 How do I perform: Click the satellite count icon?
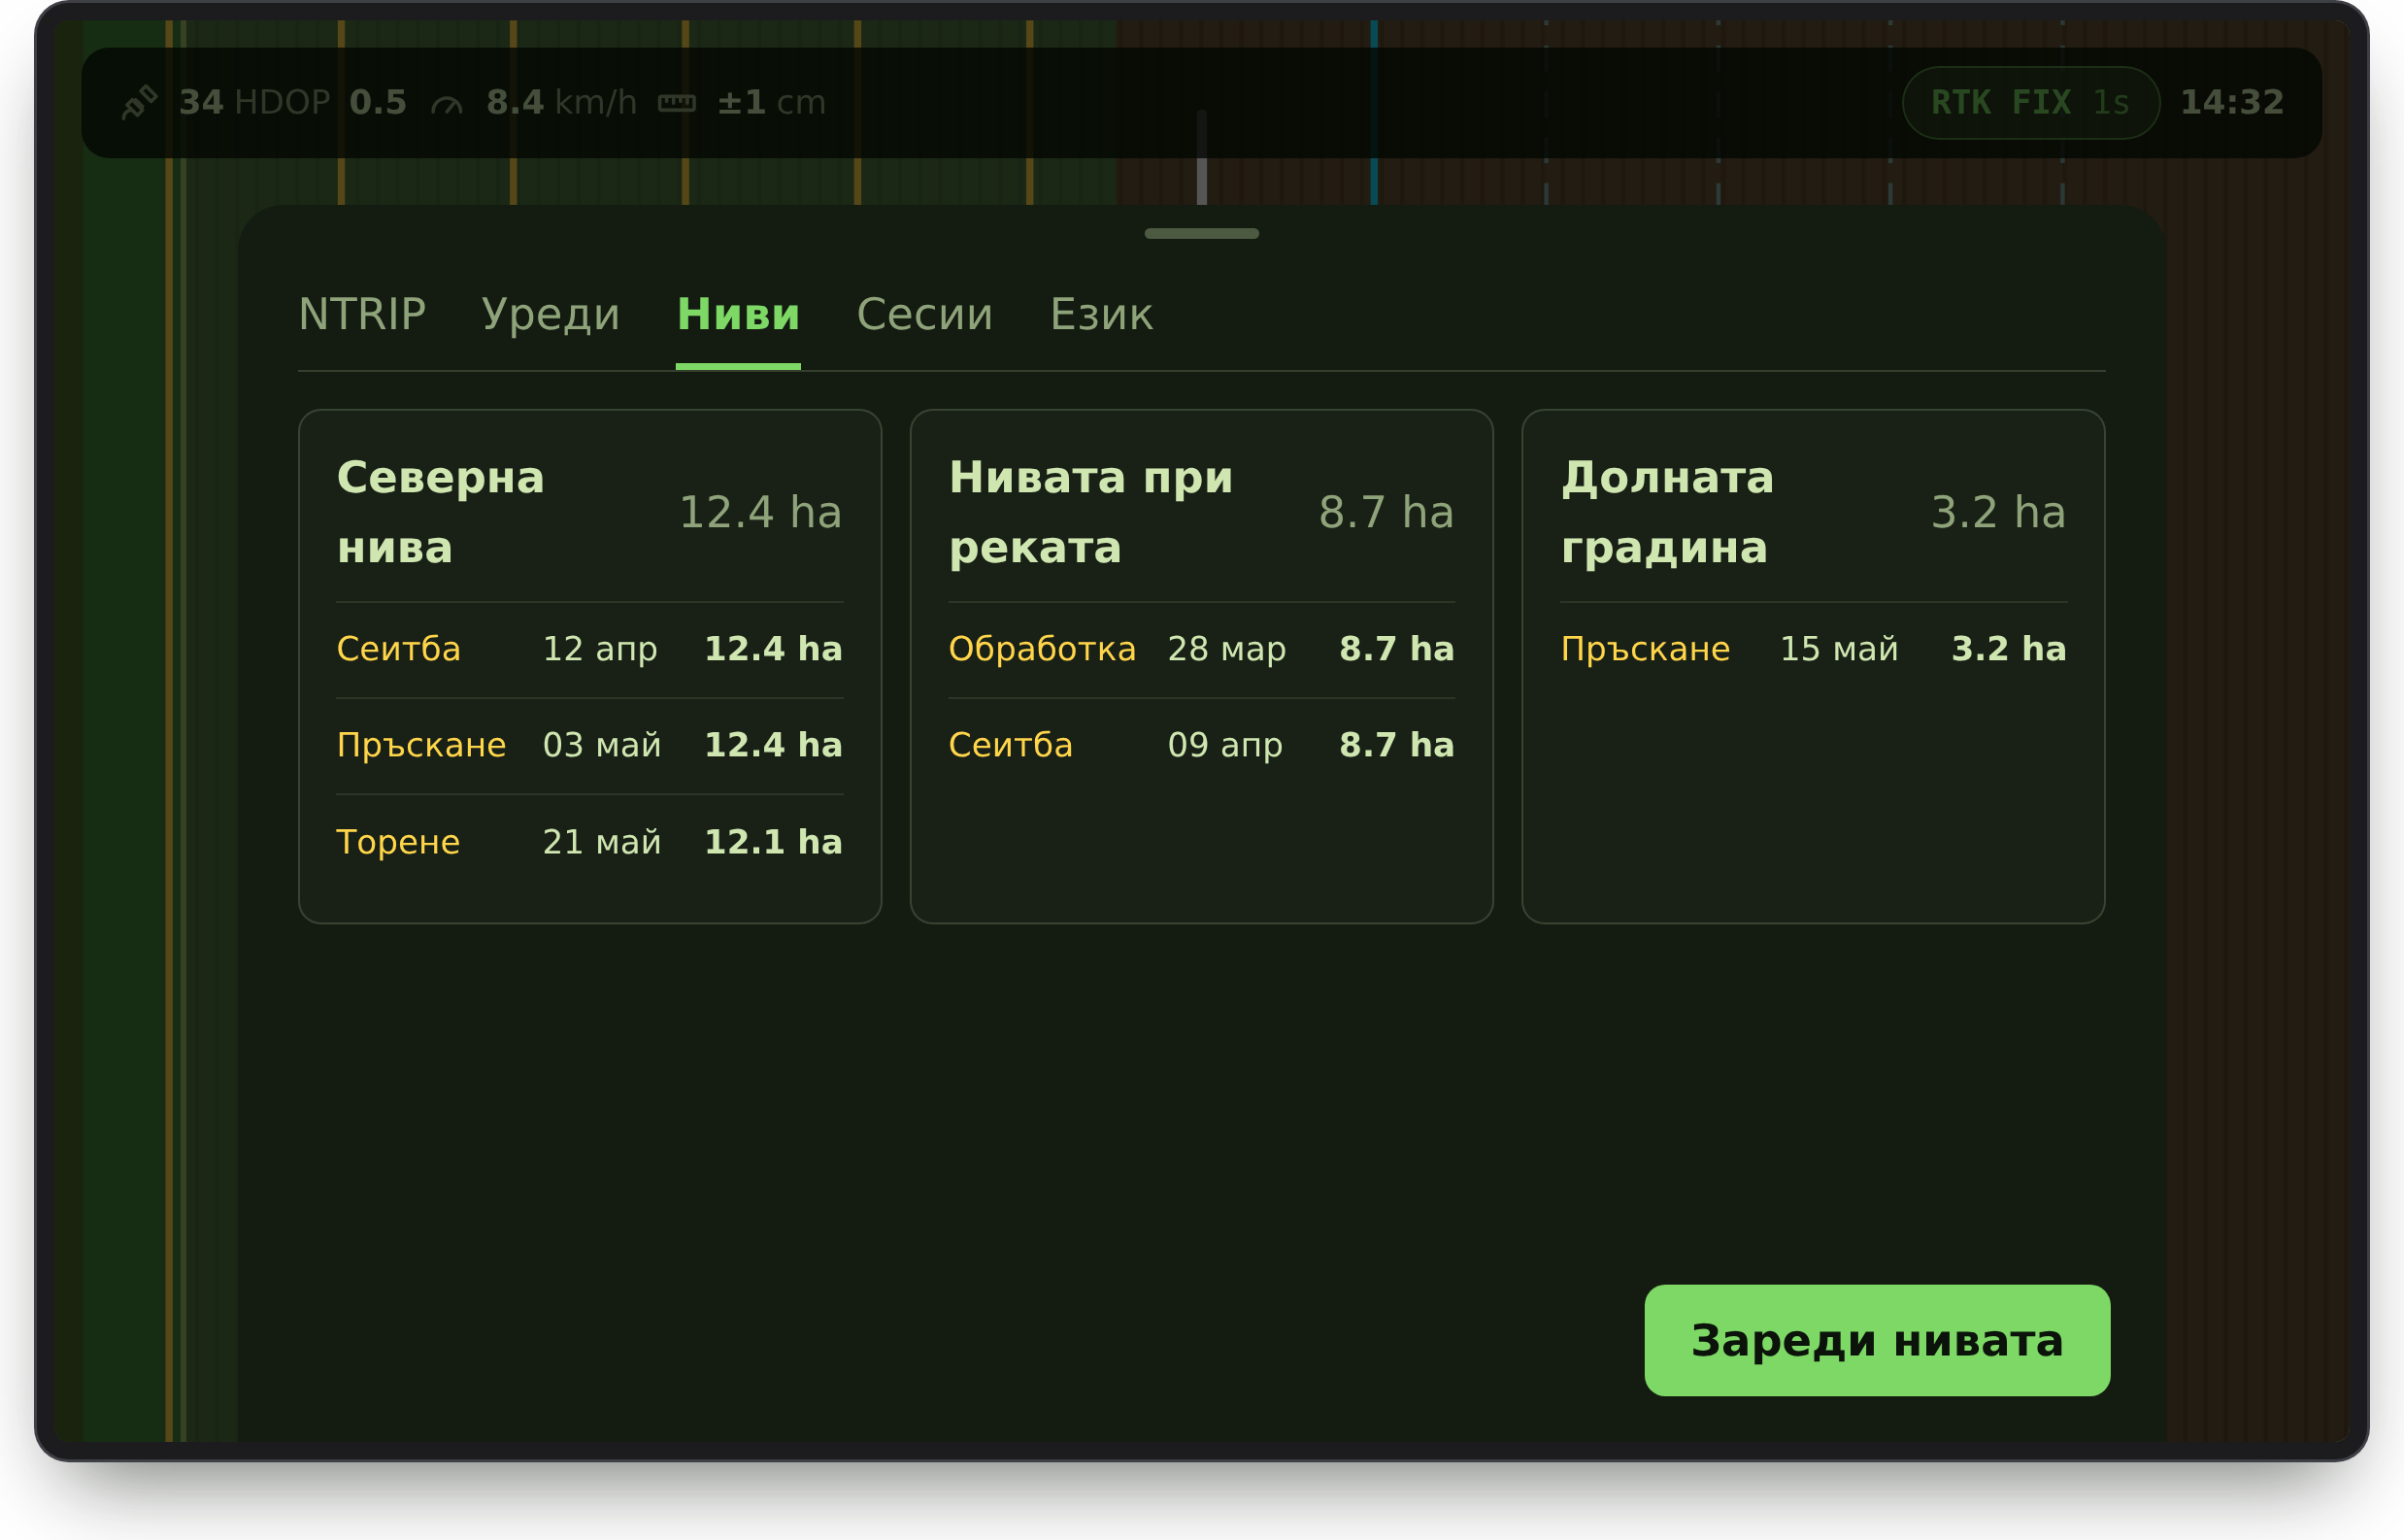click(x=139, y=102)
